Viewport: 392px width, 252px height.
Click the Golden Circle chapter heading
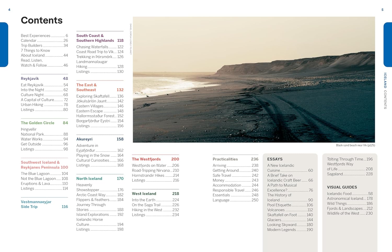[38, 123]
